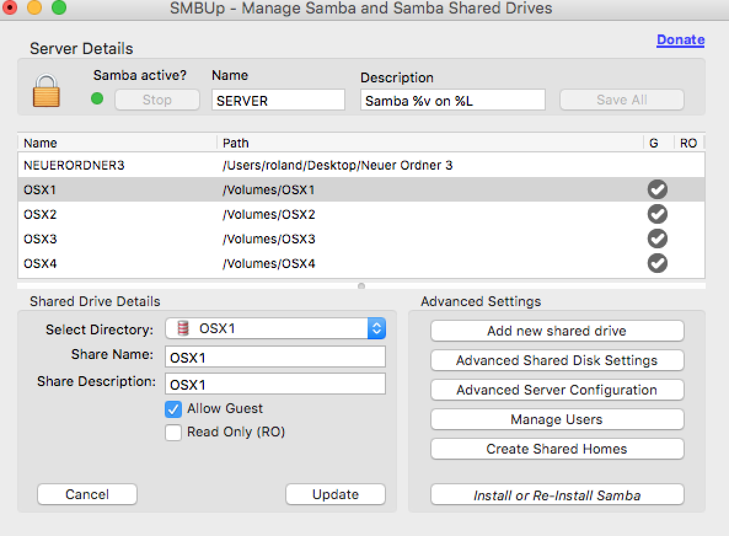This screenshot has height=536, width=729.
Task: Click the OSX1 drive icon in Select Directory
Action: [x=183, y=328]
